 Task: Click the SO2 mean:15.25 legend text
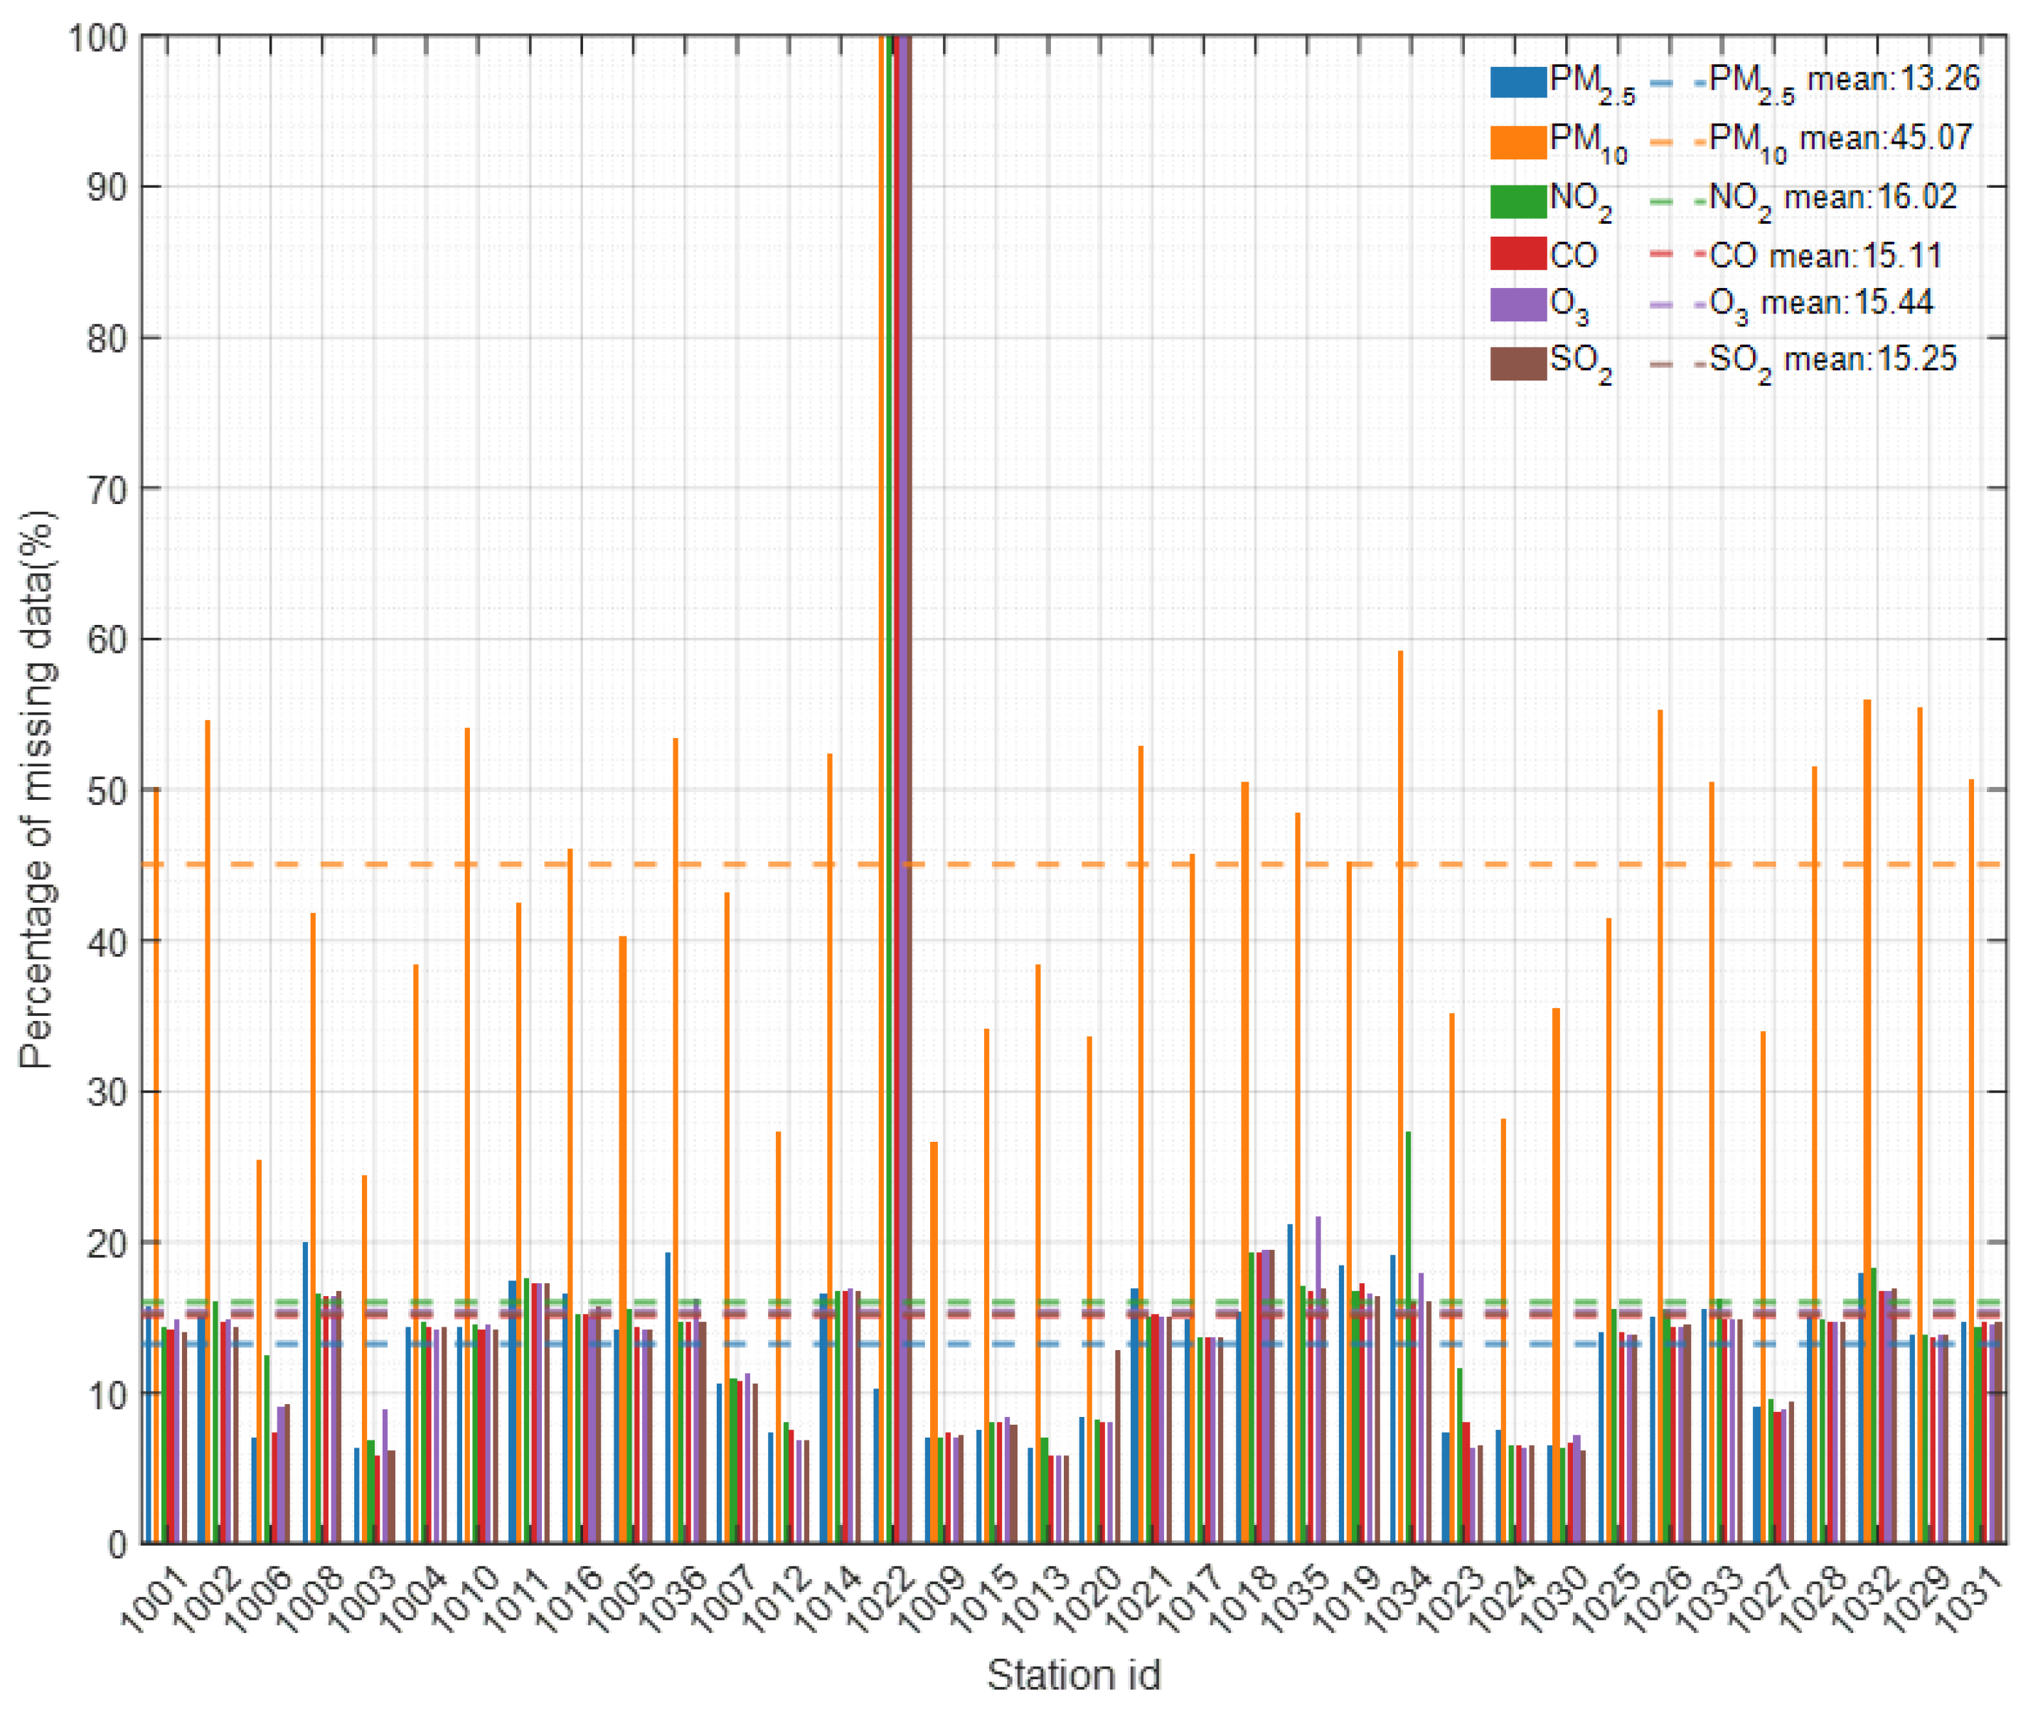coord(1832,360)
